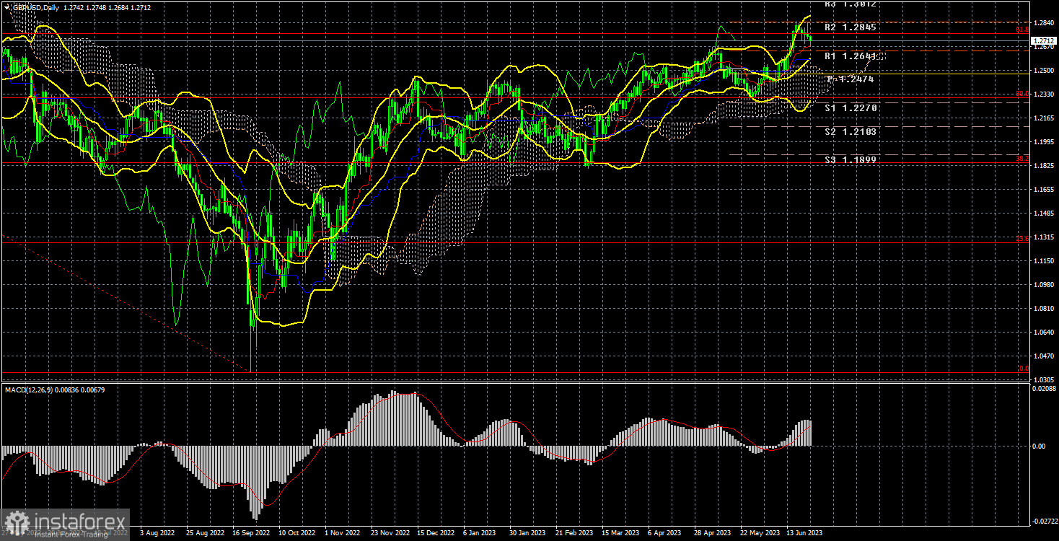Click price scale value 1.1315
The image size is (1059, 541).
pyautogui.click(x=1043, y=237)
